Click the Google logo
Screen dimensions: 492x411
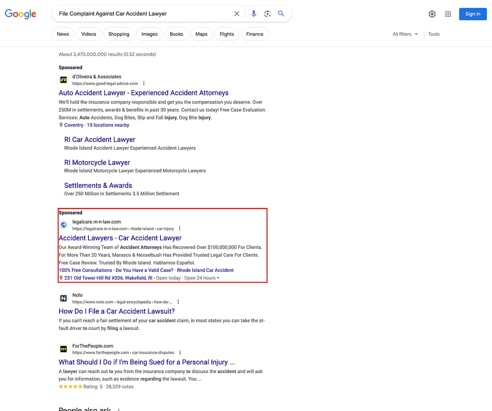point(20,14)
